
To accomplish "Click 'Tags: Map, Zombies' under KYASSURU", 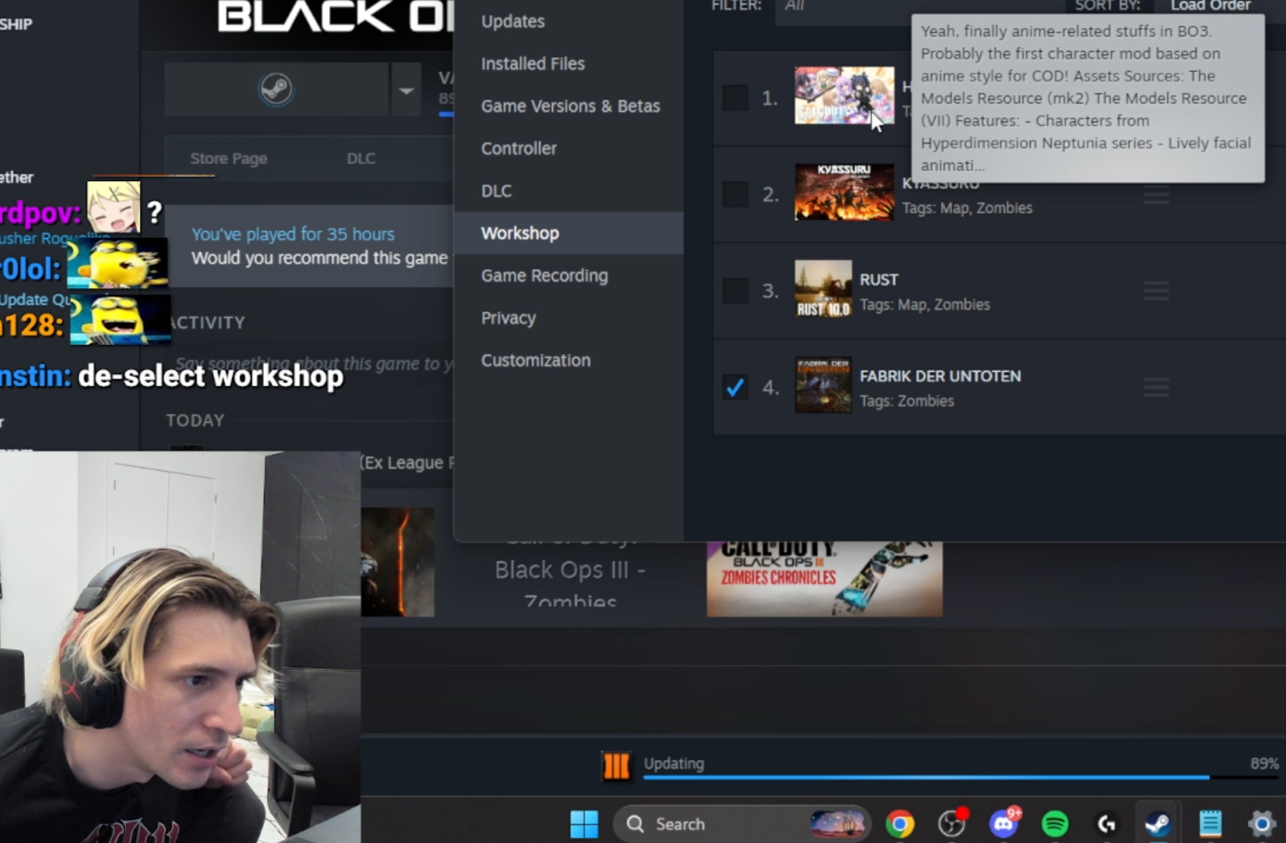I will 967,208.
